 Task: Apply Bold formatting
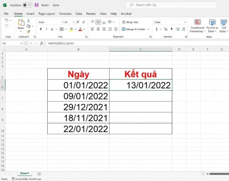point(41,29)
